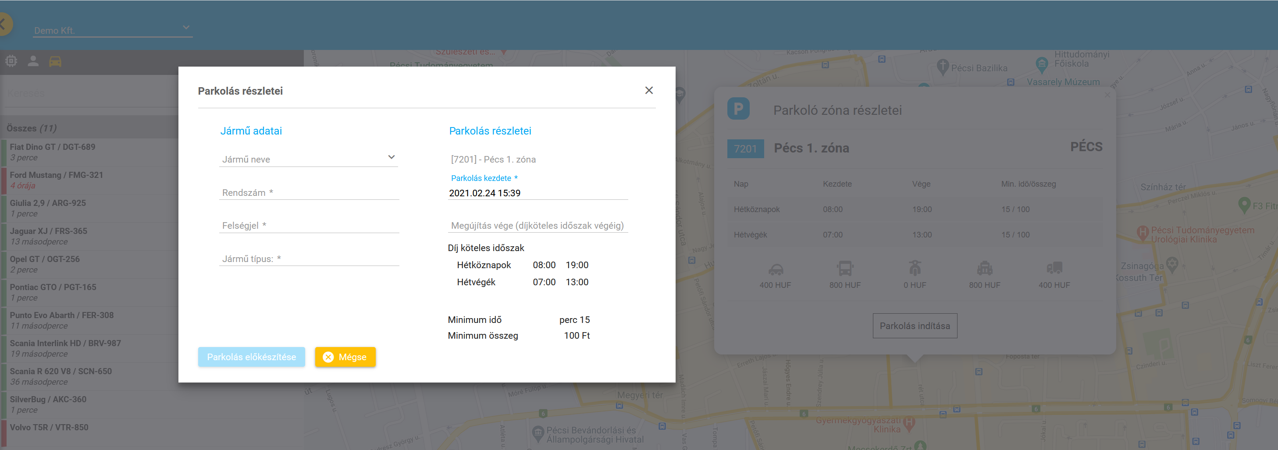This screenshot has height=450, width=1278.
Task: Select the scooter 0 HUF icon
Action: [x=915, y=269]
